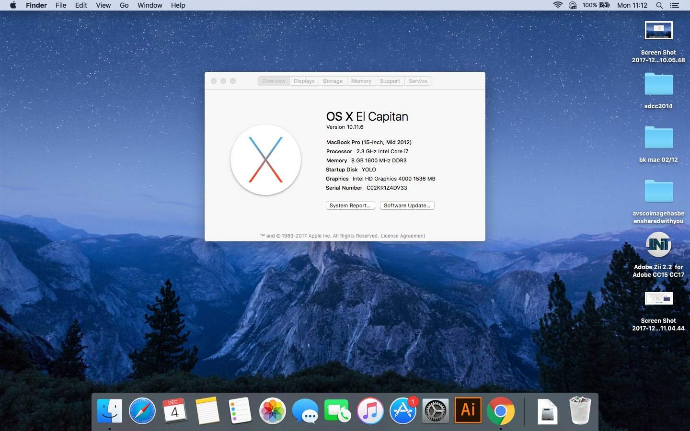This screenshot has height=431, width=690.
Task: Click the Version 10.11.6 text
Action: point(345,127)
